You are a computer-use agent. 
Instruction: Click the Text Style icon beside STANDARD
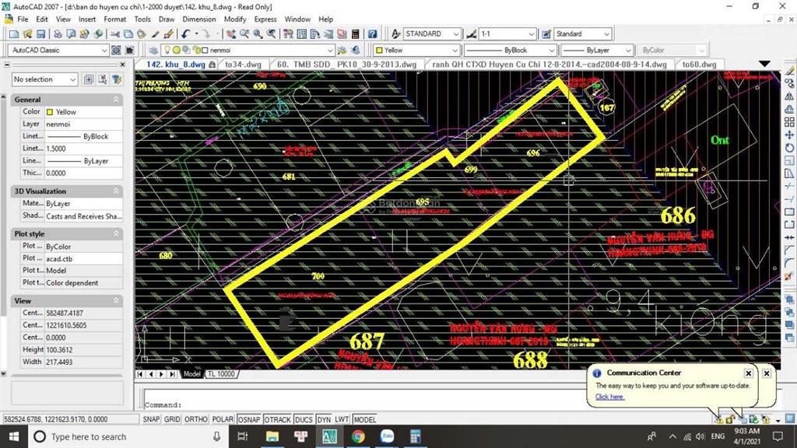pos(395,34)
